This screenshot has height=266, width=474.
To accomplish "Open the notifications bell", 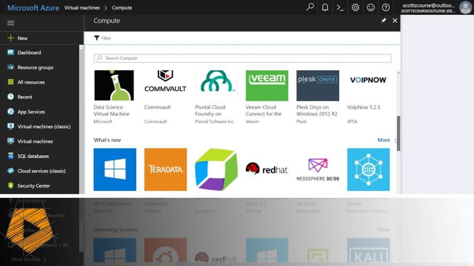I will tap(325, 7).
